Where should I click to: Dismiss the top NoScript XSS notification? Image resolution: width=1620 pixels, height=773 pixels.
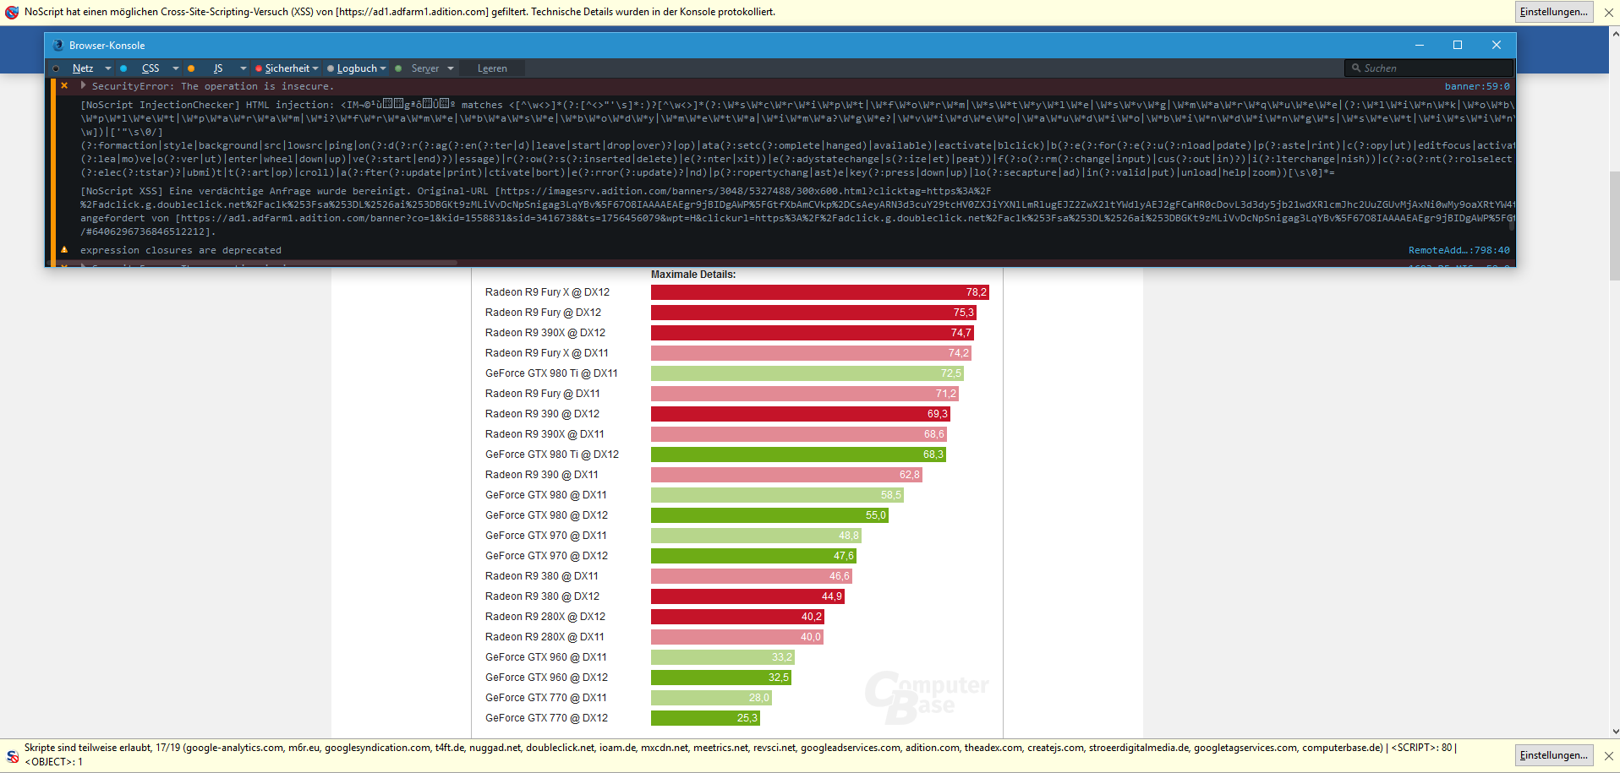coord(1608,13)
